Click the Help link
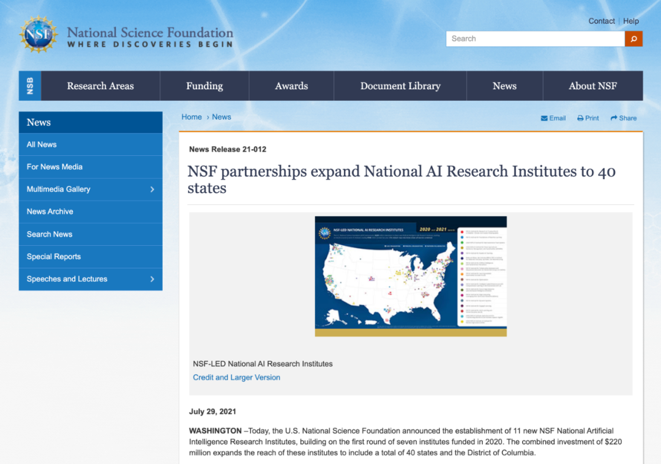661x464 pixels. (x=631, y=21)
